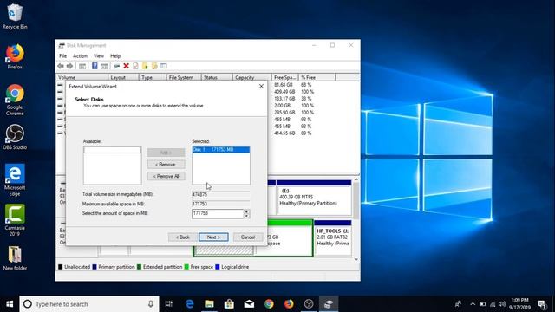This screenshot has height=312, width=555.
Task: Decrease space amount with the spinner down arrow
Action: pos(246,216)
